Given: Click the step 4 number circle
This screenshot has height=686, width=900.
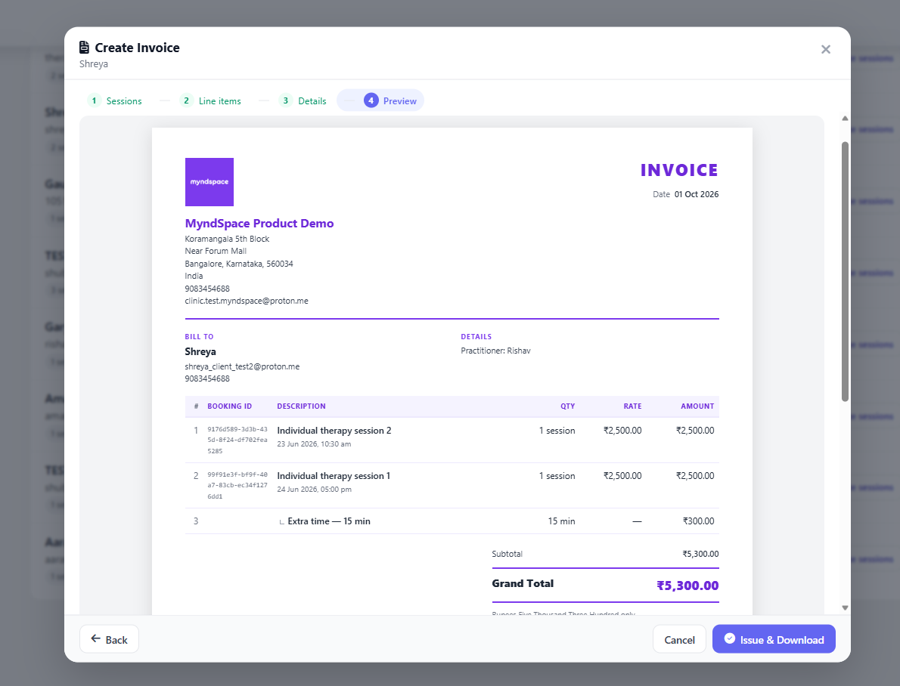Looking at the screenshot, I should 371,100.
